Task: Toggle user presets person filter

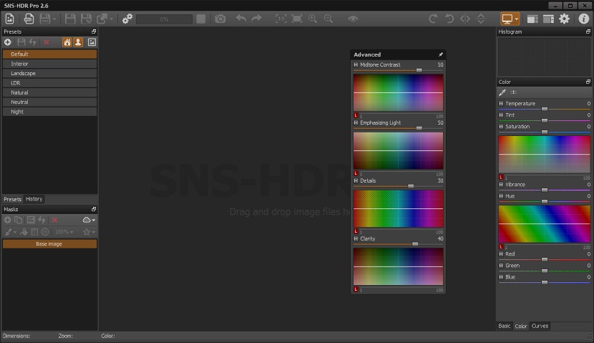Action: pyautogui.click(x=78, y=42)
